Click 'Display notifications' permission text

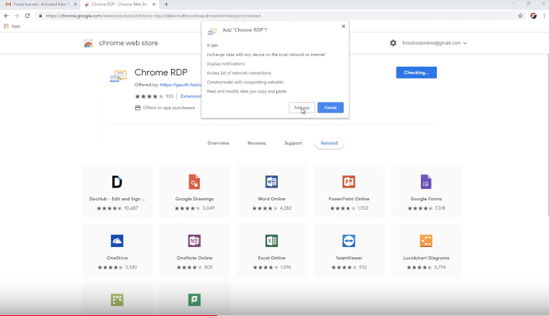point(226,64)
